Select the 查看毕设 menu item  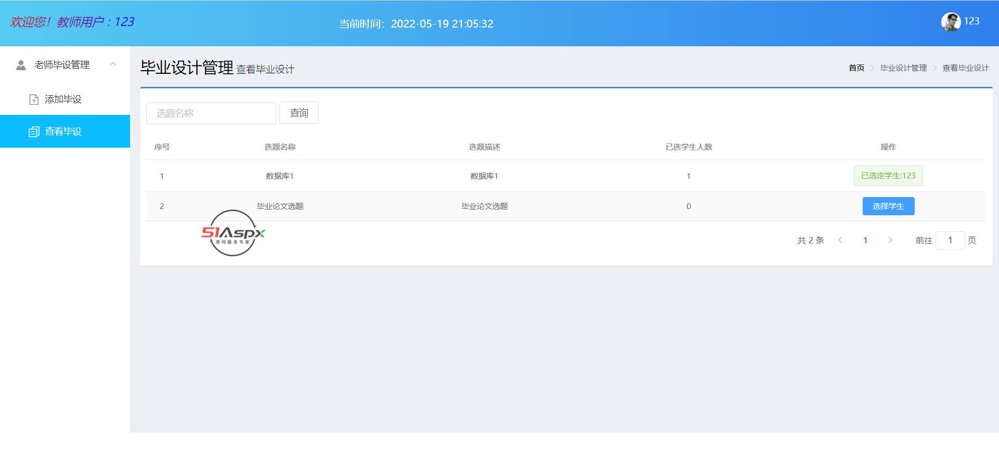[63, 132]
